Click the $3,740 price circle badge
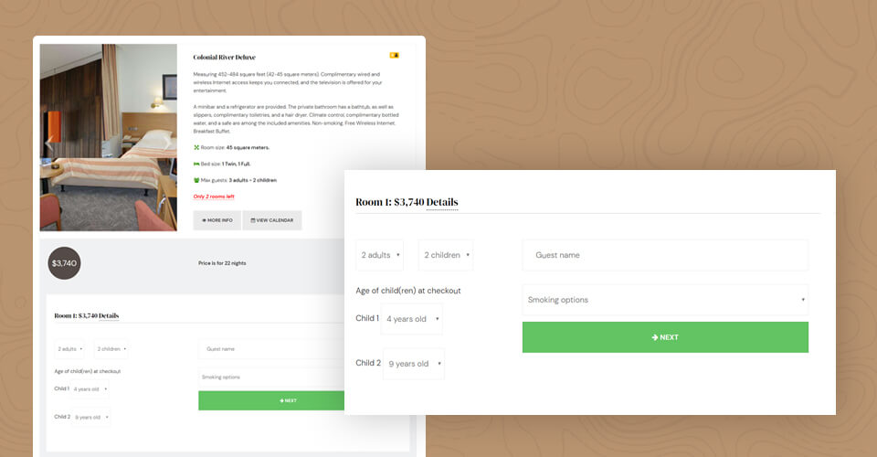This screenshot has width=877, height=457. 64,263
